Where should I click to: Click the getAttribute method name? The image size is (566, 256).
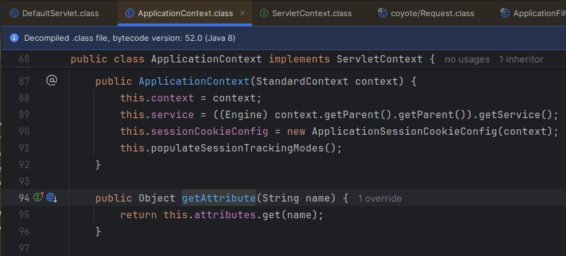[x=218, y=198]
